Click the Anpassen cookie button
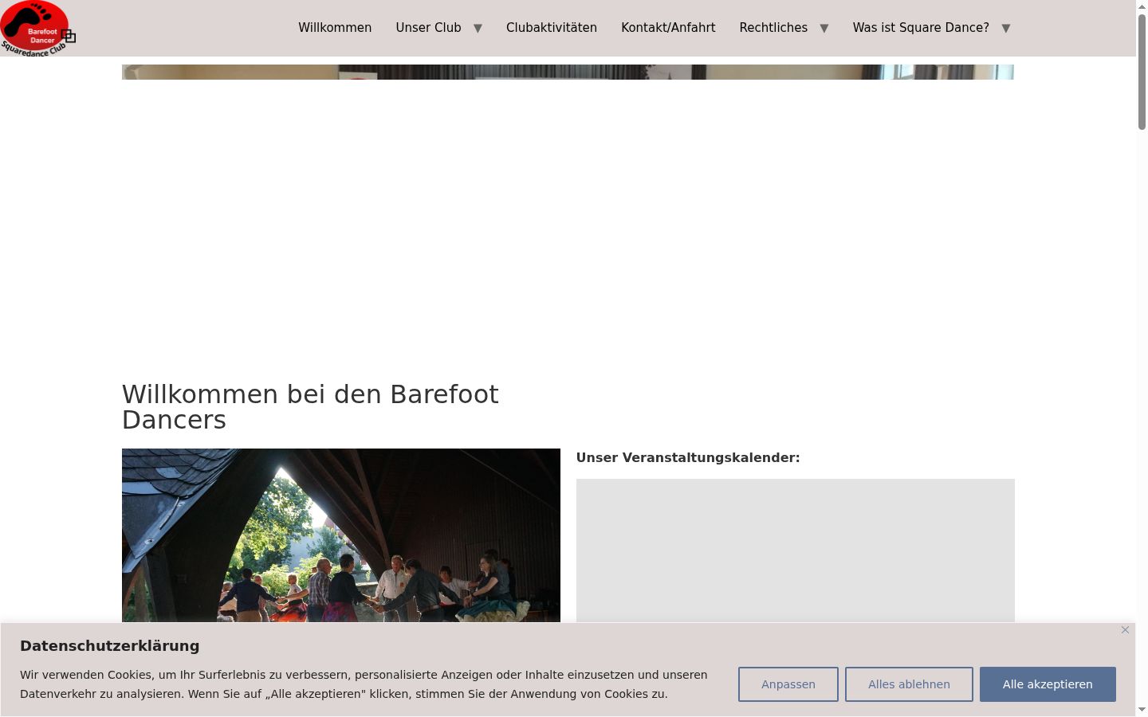The width and height of the screenshot is (1148, 717). pos(788,684)
